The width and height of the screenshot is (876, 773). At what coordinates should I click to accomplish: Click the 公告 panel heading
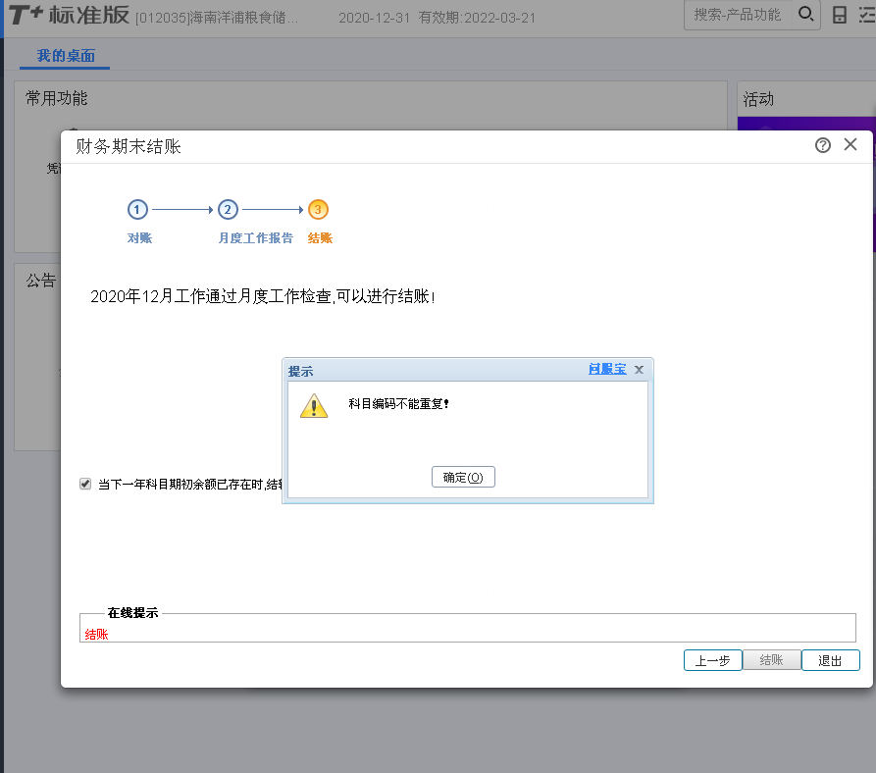click(41, 280)
